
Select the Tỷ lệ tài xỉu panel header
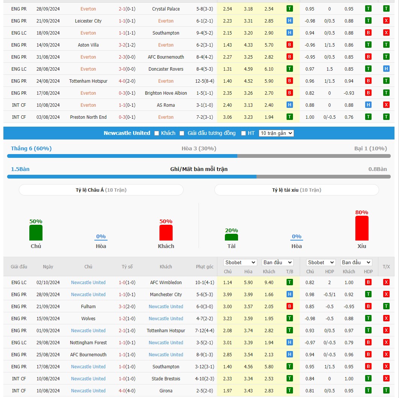(297, 190)
